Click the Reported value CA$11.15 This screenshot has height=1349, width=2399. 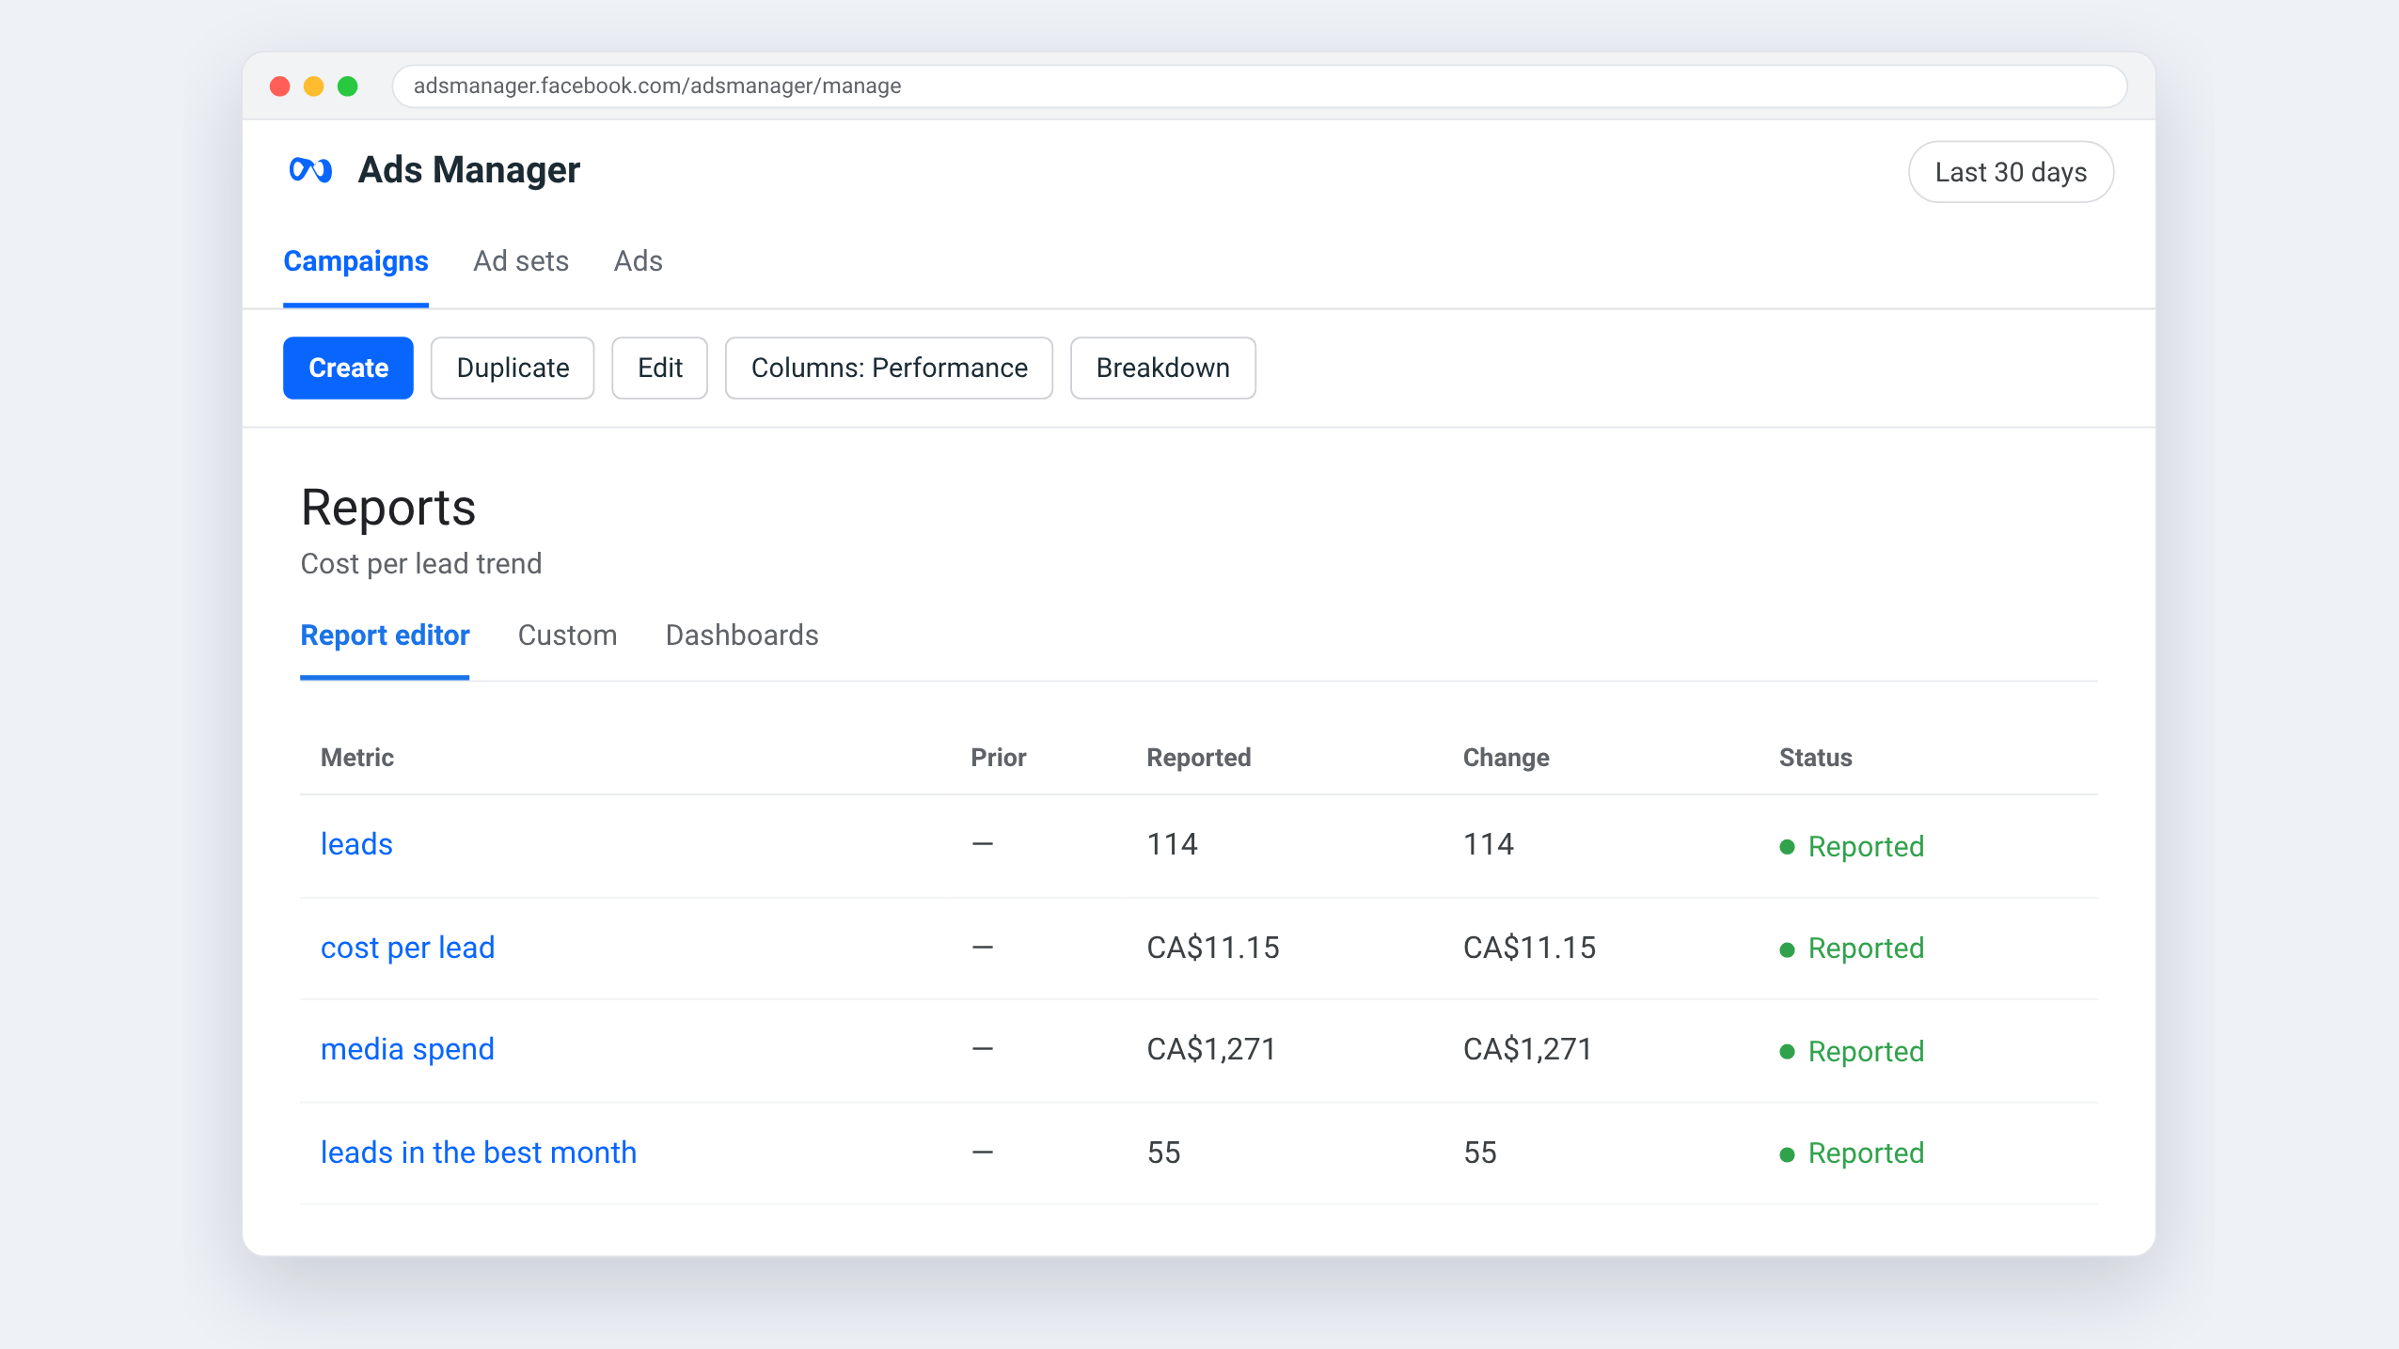[x=1213, y=948]
